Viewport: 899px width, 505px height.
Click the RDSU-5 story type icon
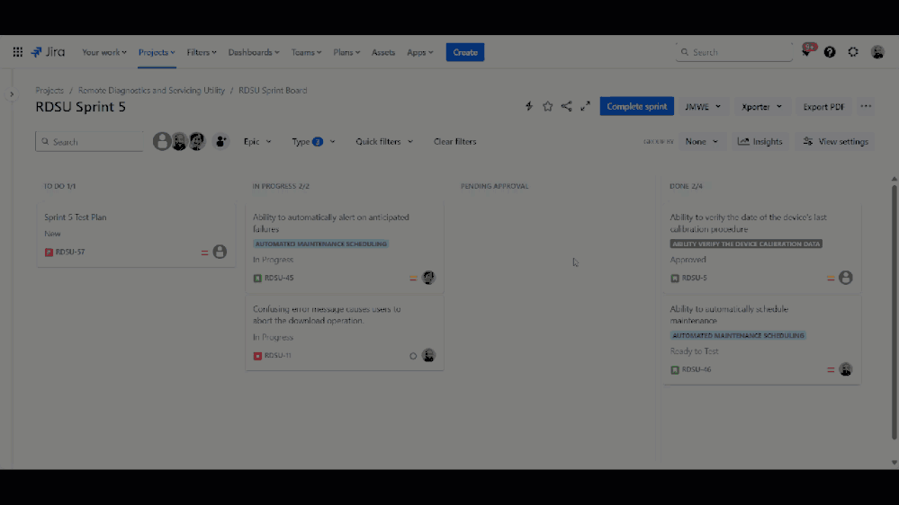pyautogui.click(x=675, y=279)
